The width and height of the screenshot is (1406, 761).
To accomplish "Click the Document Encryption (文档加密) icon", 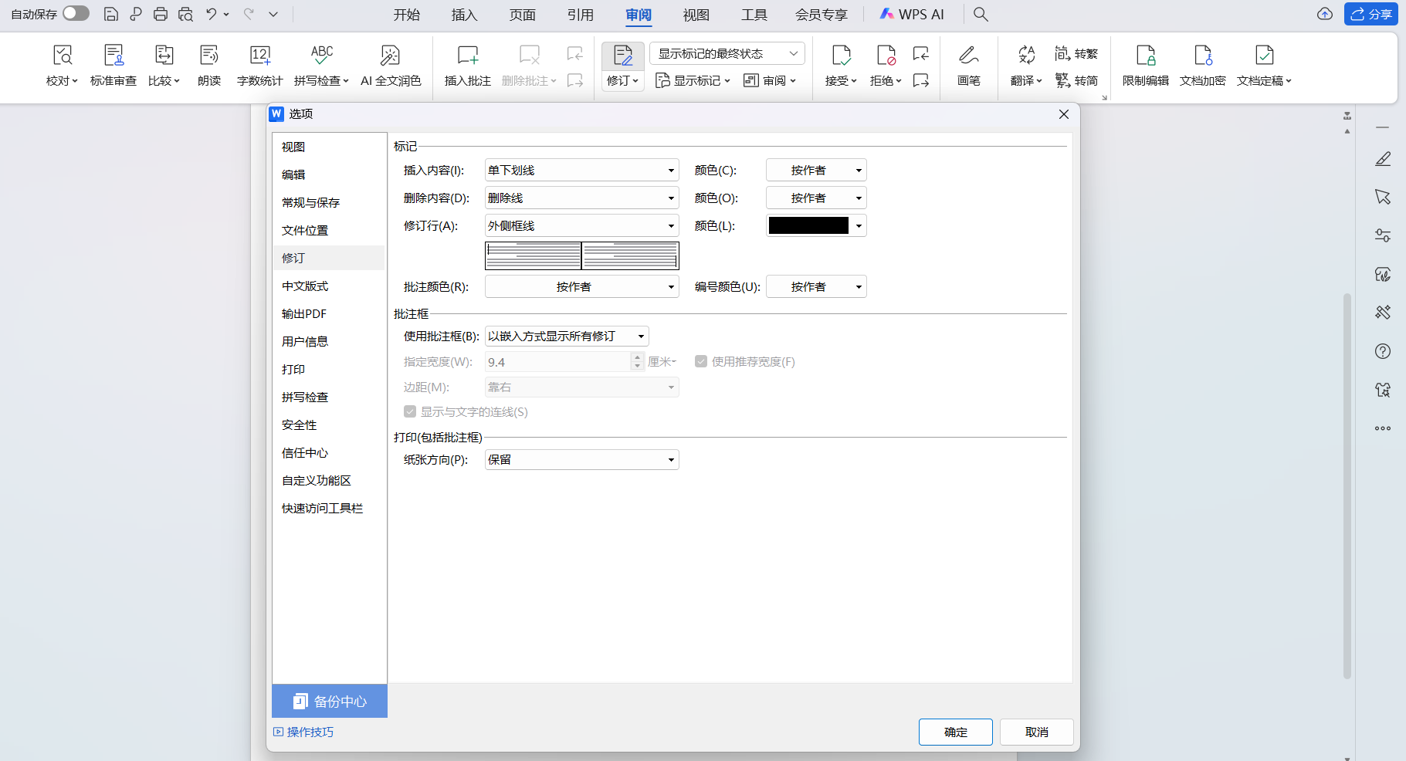I will (1202, 56).
